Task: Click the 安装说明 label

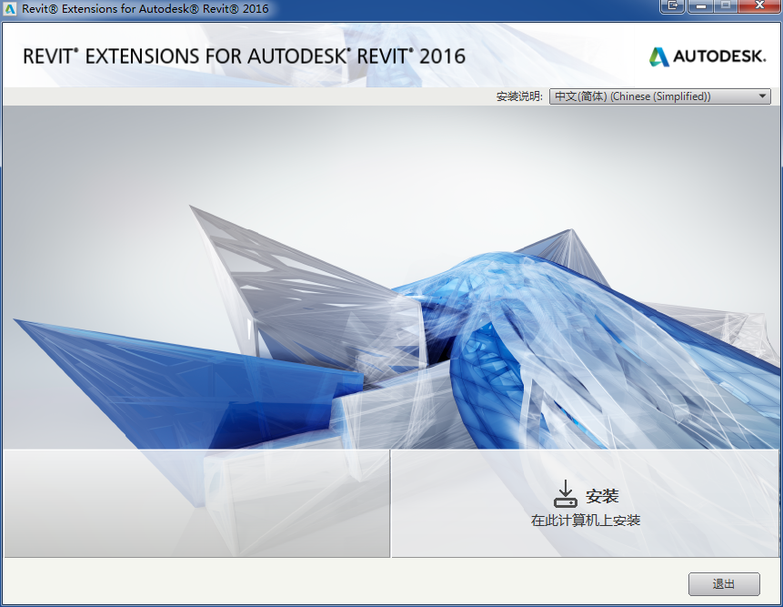Action: (519, 96)
